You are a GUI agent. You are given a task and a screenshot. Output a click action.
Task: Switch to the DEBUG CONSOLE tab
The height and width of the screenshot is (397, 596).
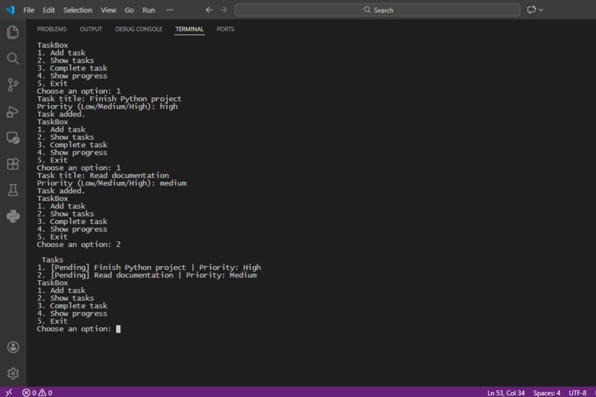[139, 29]
